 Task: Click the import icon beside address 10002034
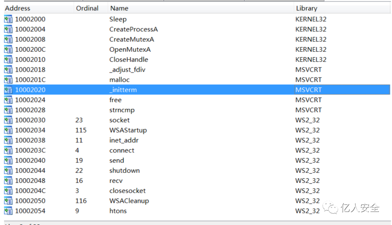click(x=8, y=130)
